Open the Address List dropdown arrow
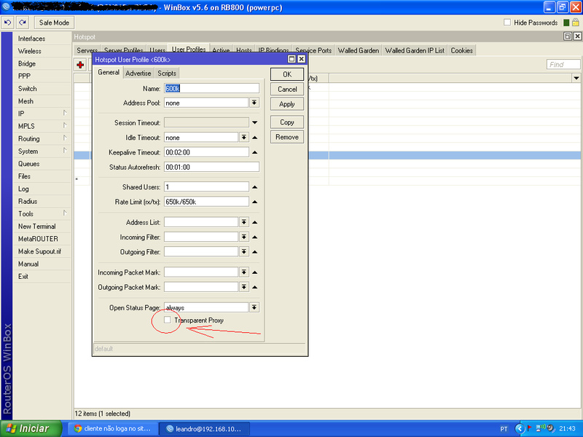This screenshot has width=583, height=437. (x=244, y=222)
